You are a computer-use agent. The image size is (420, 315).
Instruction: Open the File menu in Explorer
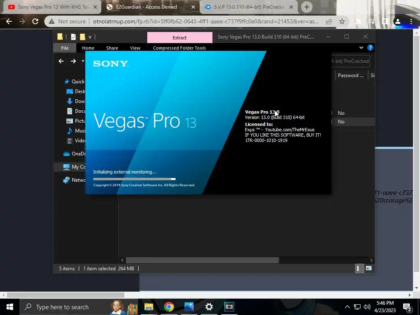(x=65, y=48)
